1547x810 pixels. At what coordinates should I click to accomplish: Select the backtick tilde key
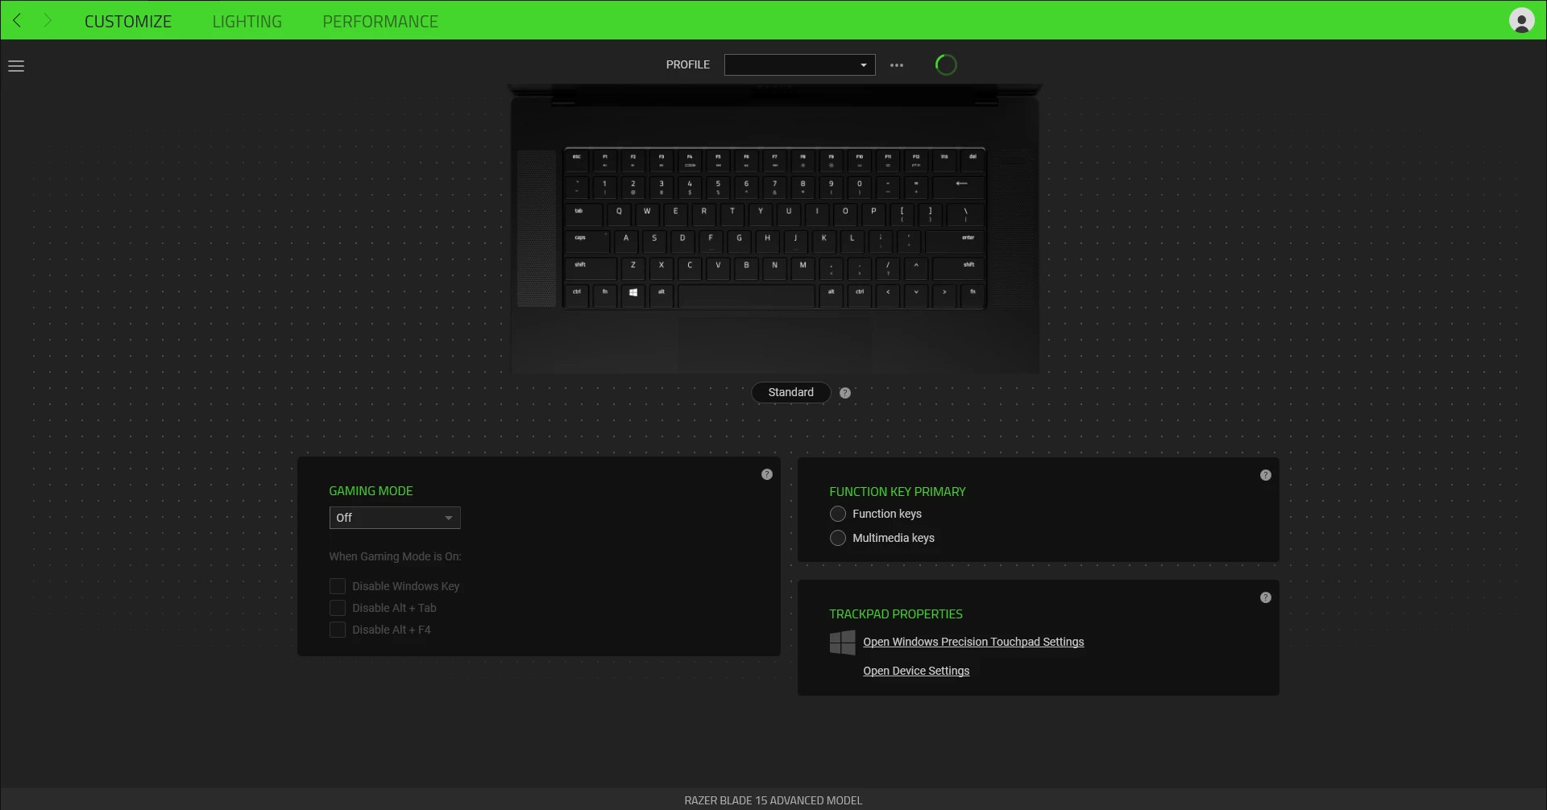(x=577, y=187)
